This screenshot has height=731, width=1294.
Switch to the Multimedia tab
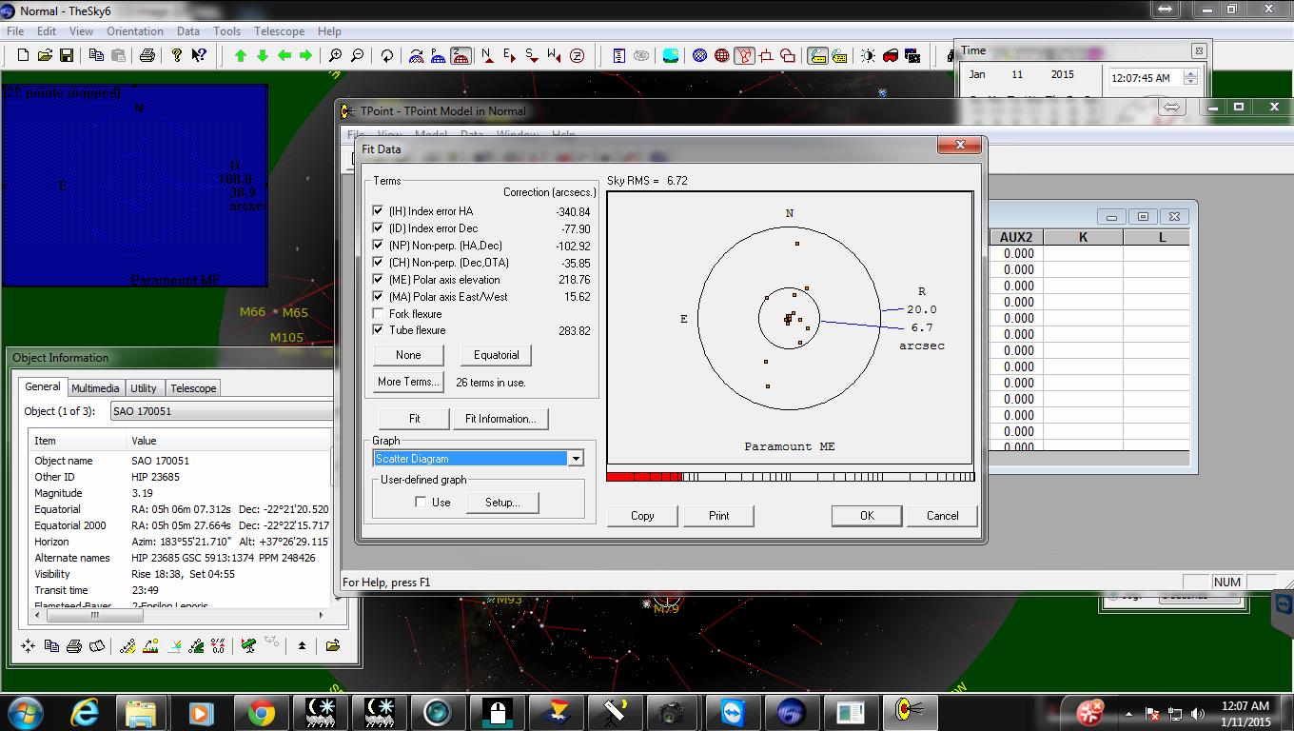click(95, 388)
